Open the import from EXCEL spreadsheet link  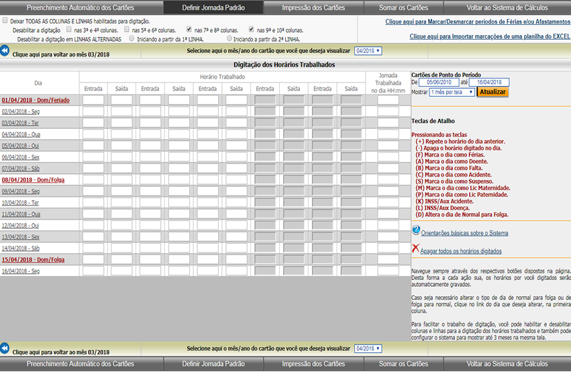point(489,36)
